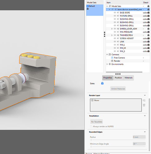The image size is (151, 154).
Task: Click the Render camera icon
Action: [112, 61]
